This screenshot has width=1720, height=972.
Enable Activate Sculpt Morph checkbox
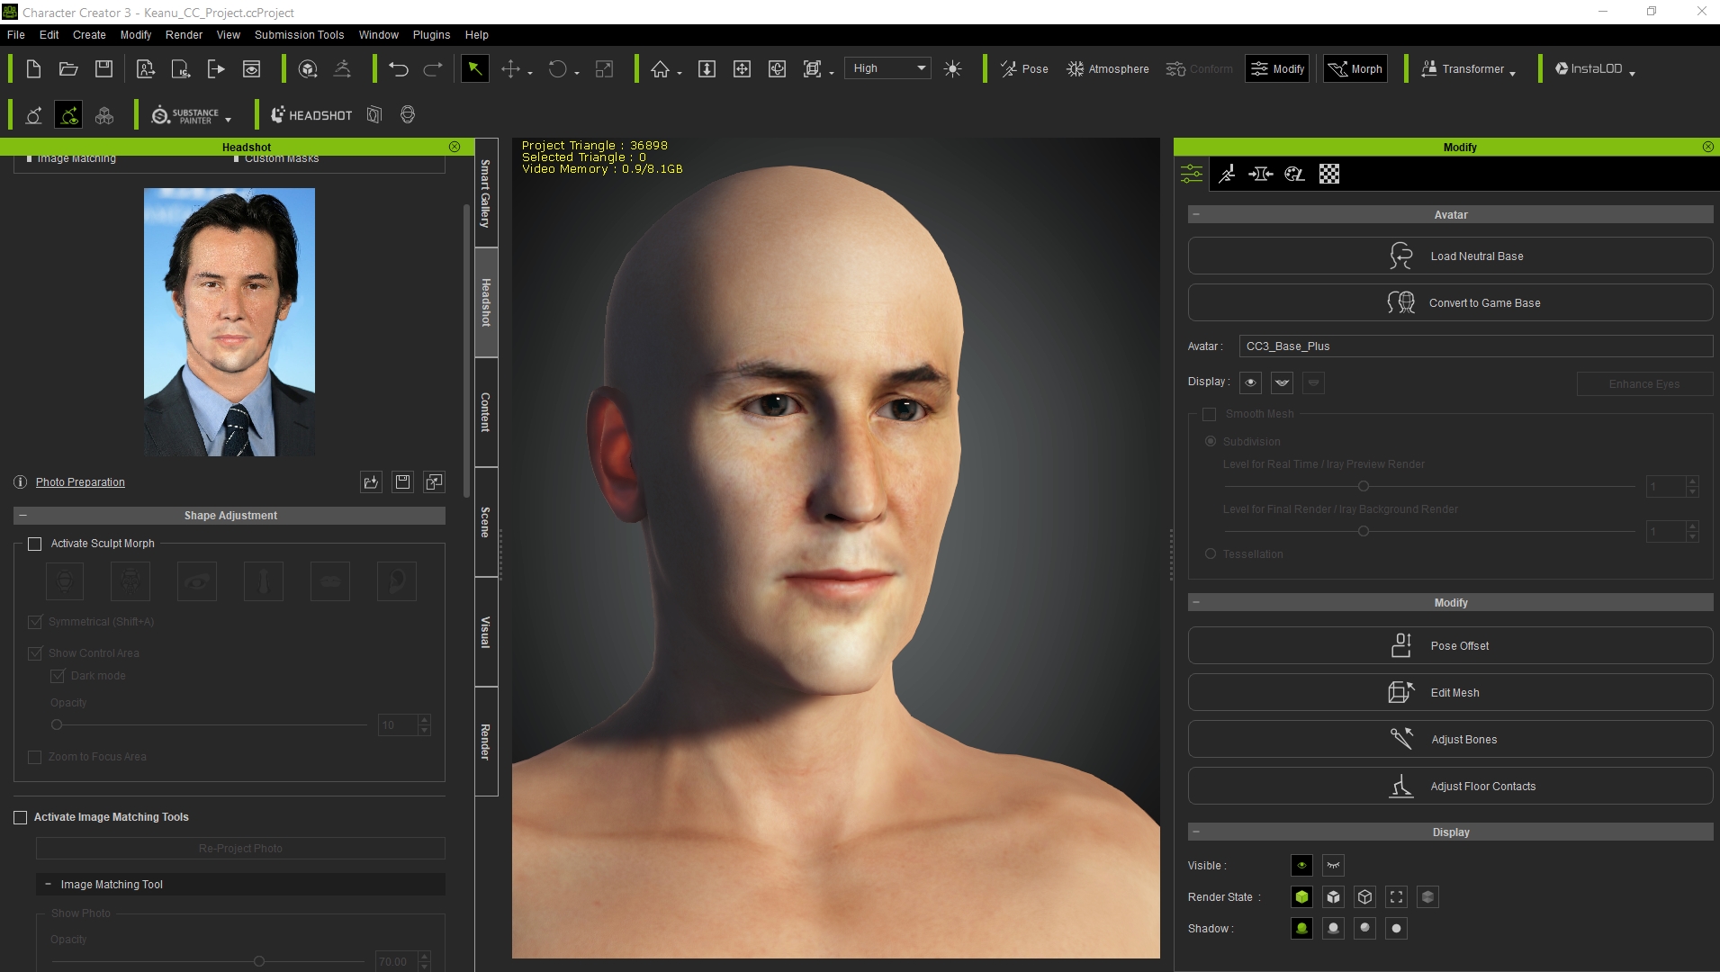35,544
